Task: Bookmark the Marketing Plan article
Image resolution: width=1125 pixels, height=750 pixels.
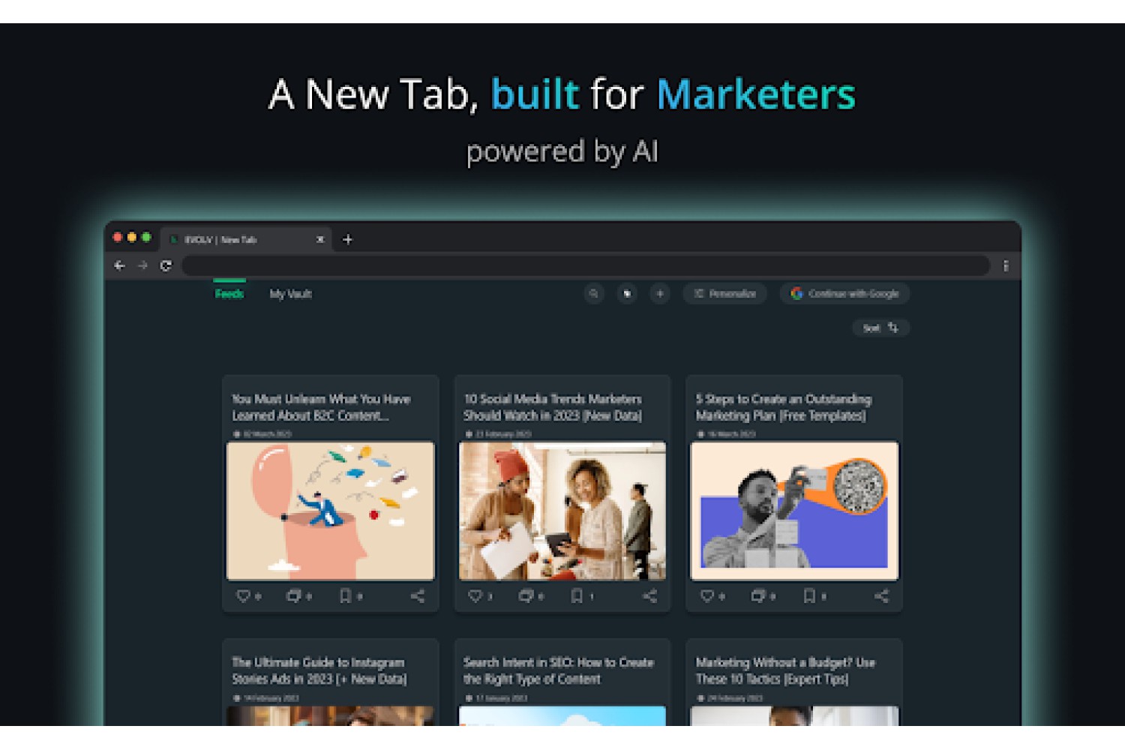Action: [x=808, y=596]
